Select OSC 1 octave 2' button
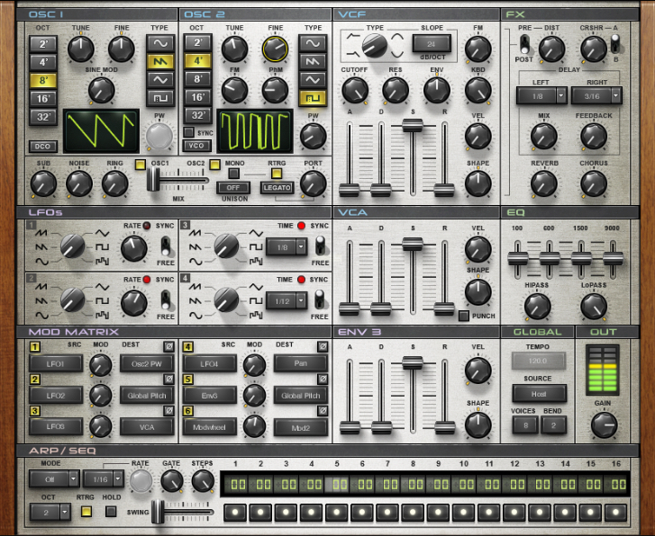The width and height of the screenshot is (655, 536). click(x=43, y=43)
